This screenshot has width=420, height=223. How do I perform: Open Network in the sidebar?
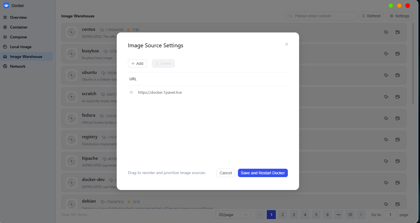pos(26,66)
